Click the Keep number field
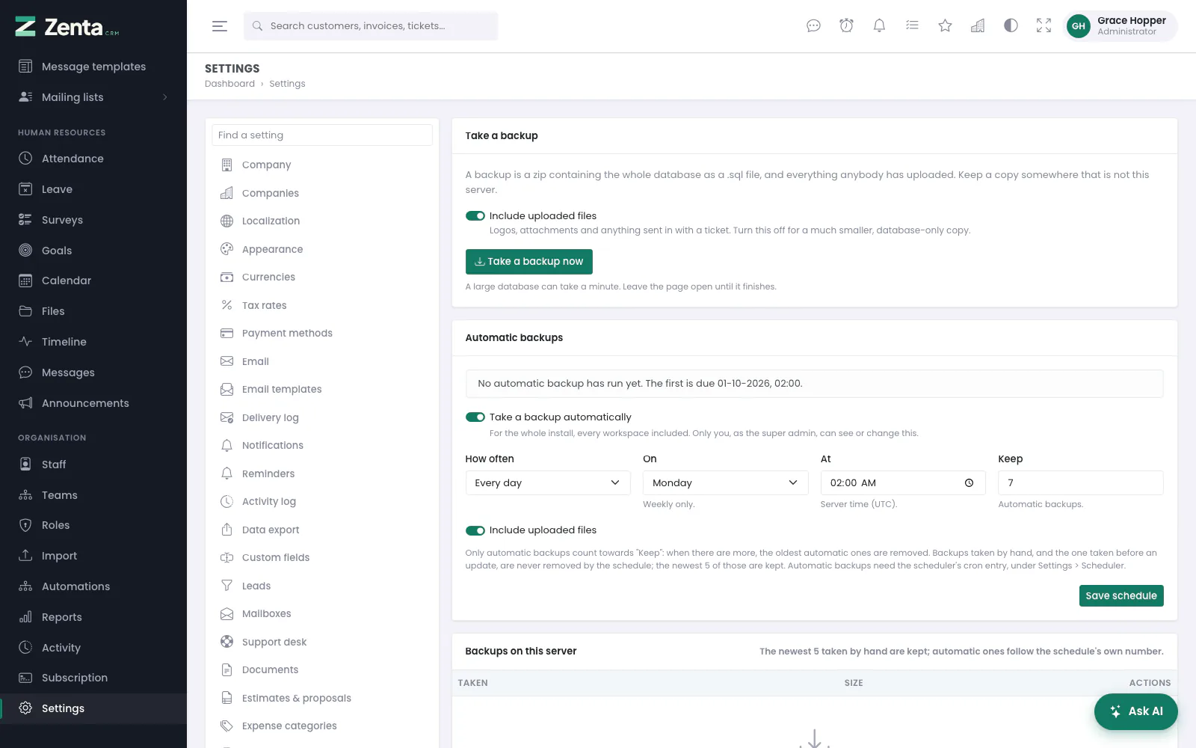This screenshot has height=748, width=1196. click(x=1080, y=483)
